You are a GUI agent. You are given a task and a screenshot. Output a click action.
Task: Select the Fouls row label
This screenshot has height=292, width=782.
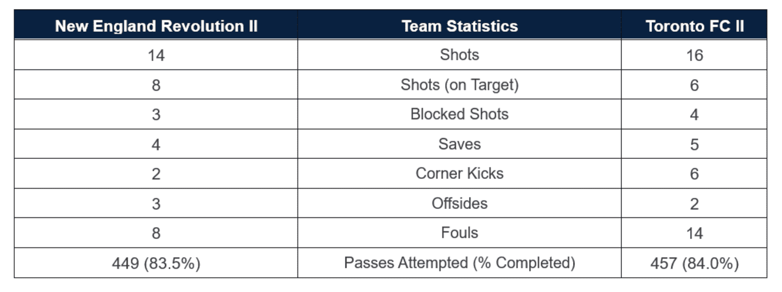pyautogui.click(x=459, y=233)
